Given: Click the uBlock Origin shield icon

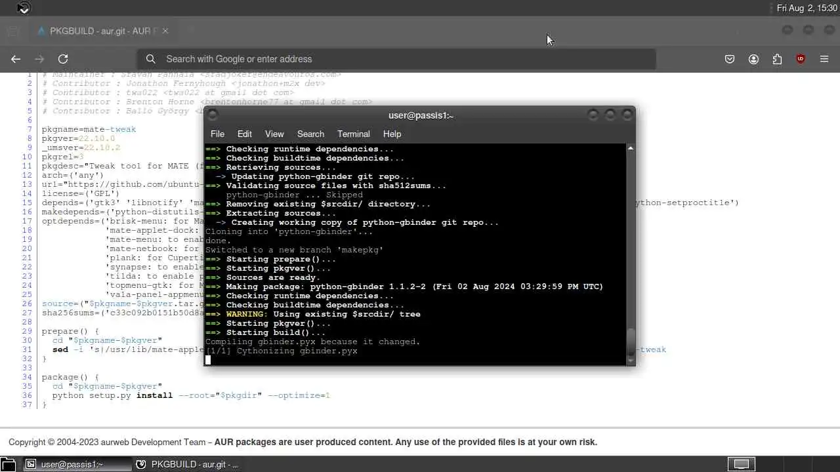Looking at the screenshot, I should (x=801, y=59).
